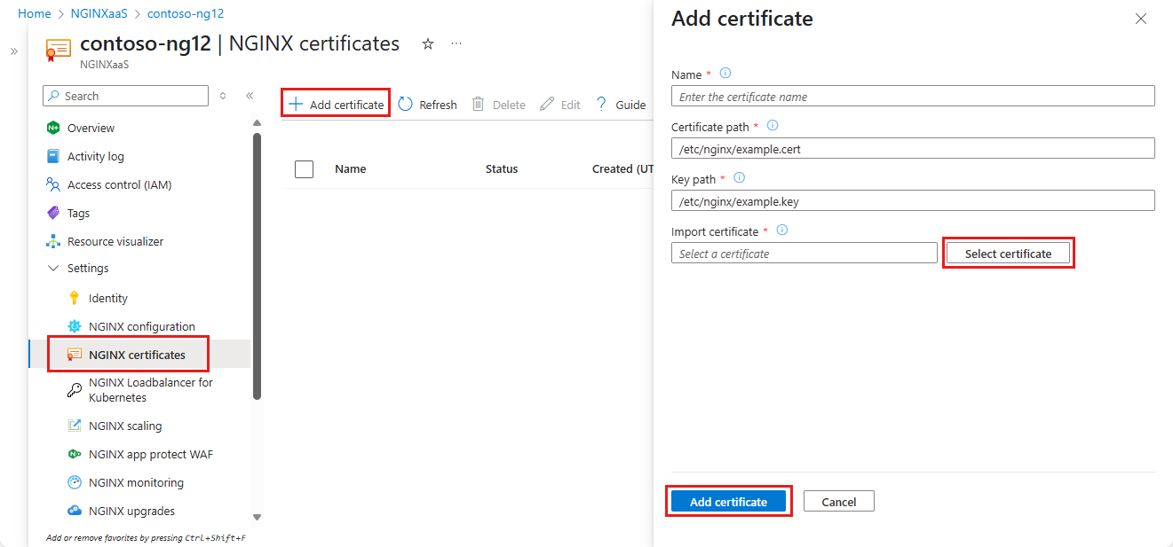Click the certificate resource icon in header
This screenshot has height=547, width=1173.
tap(58, 51)
